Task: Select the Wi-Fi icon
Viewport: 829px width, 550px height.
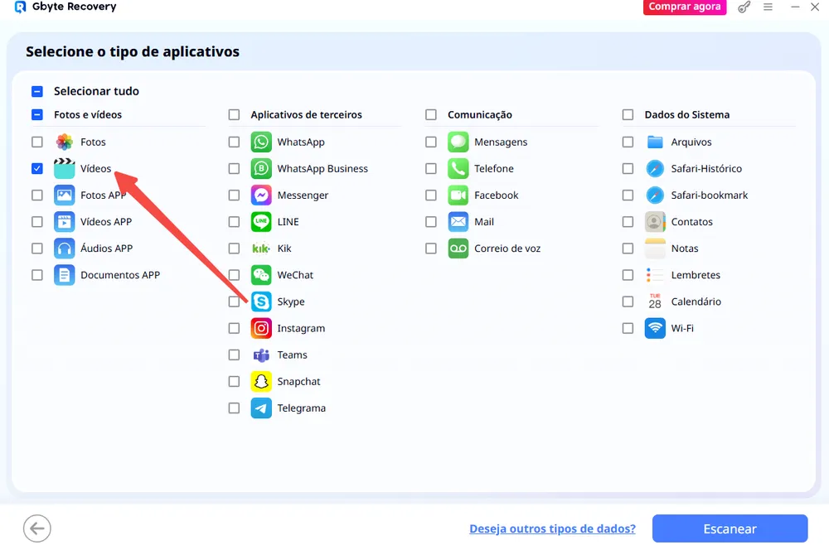Action: coord(655,328)
